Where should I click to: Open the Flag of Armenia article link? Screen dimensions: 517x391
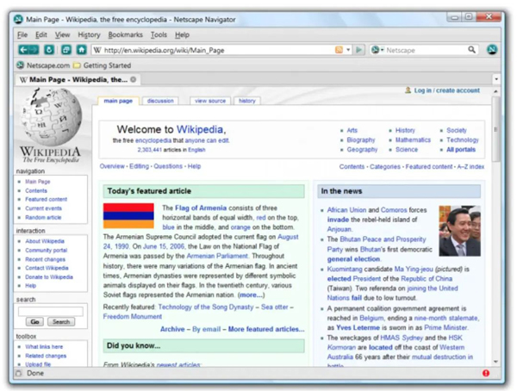pyautogui.click(x=201, y=208)
